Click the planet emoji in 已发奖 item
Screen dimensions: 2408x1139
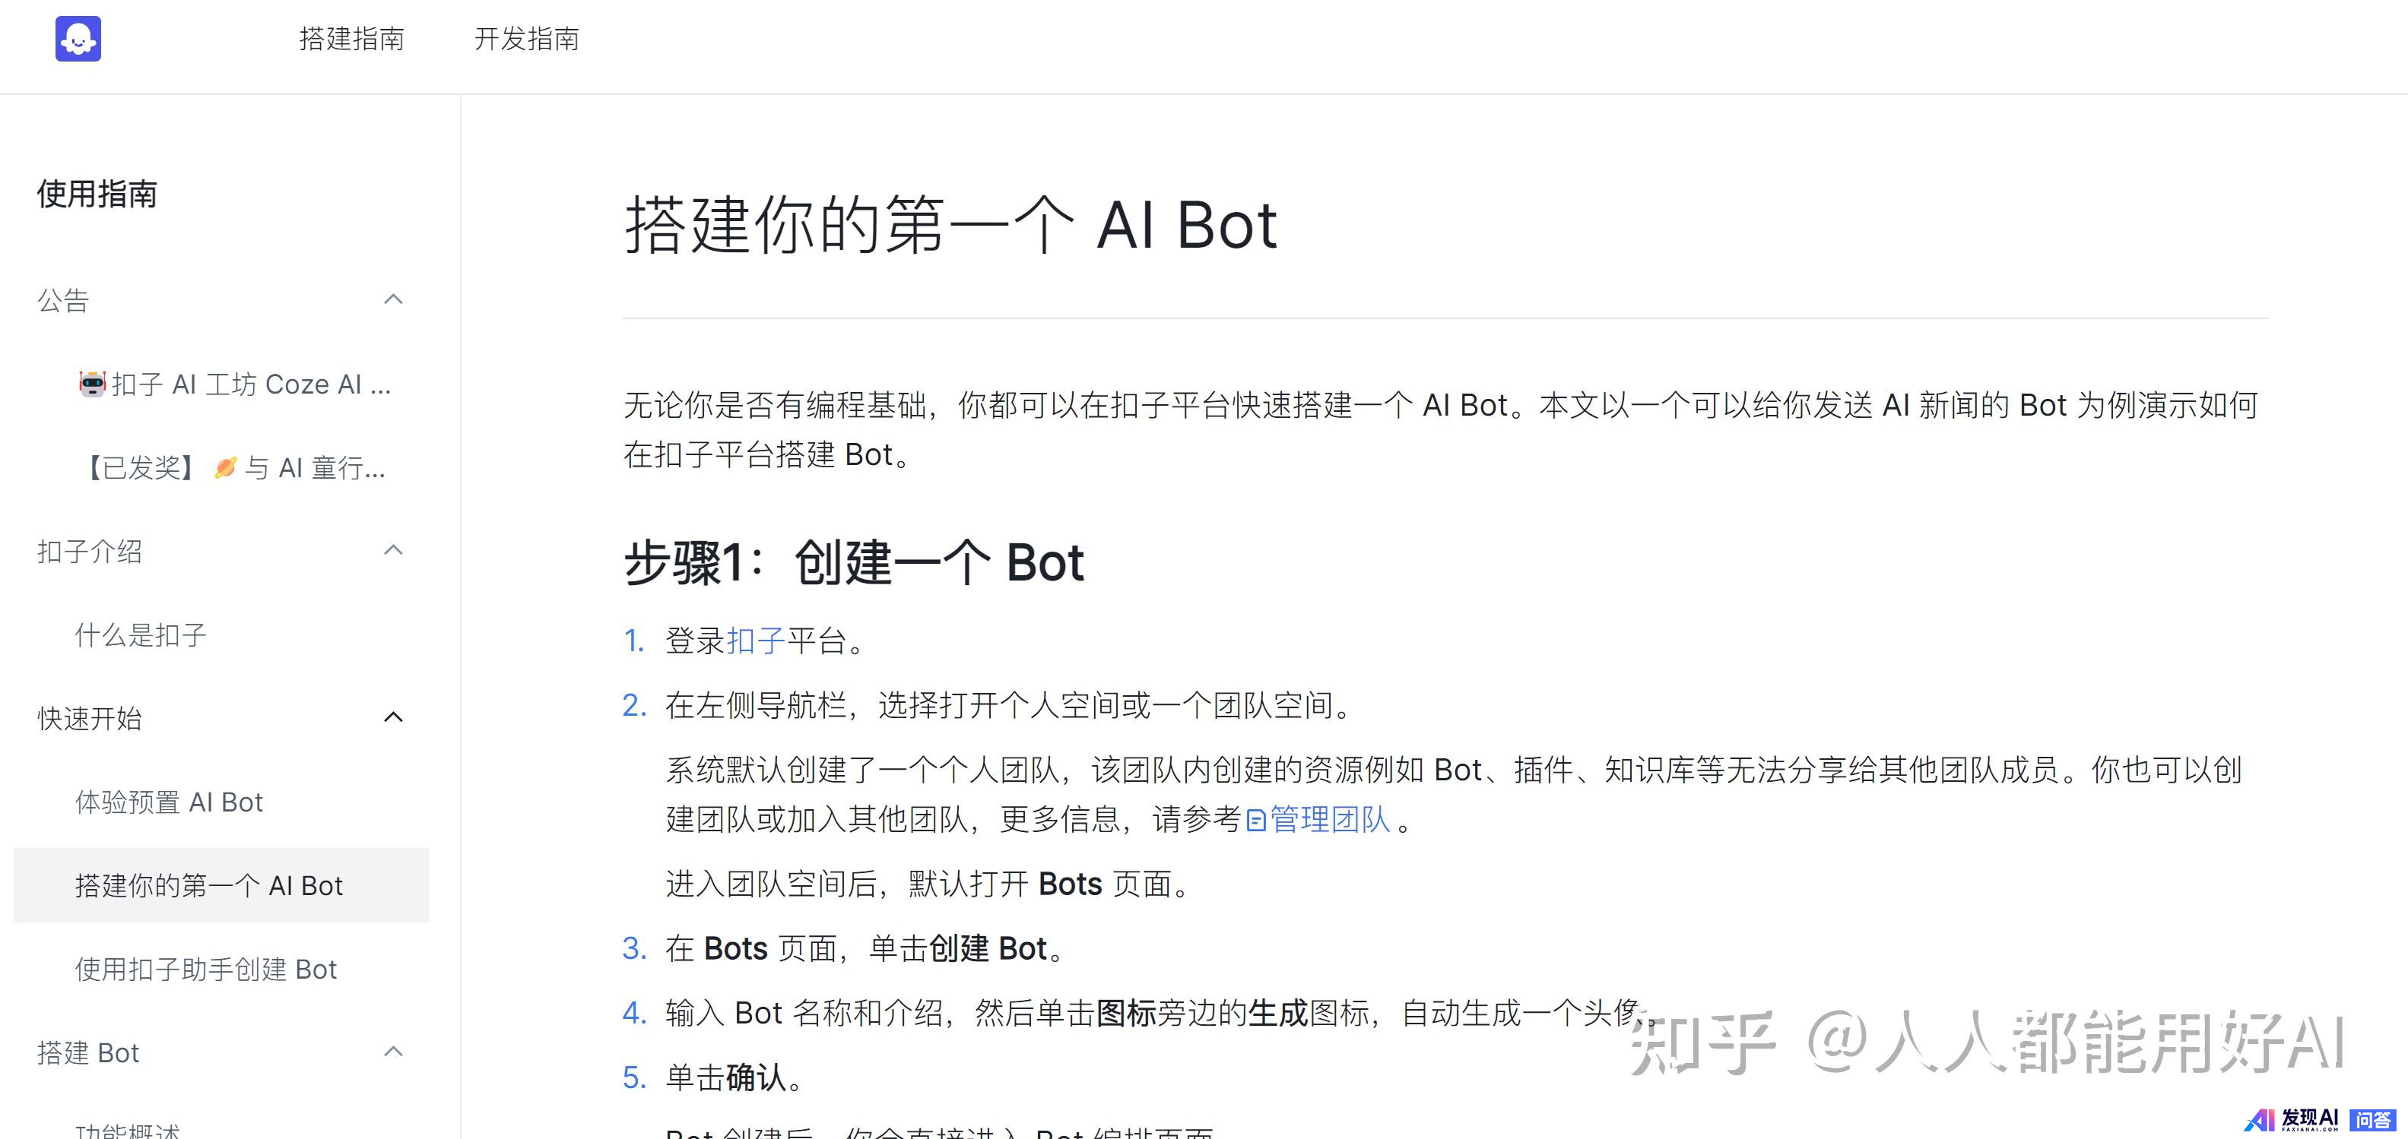coord(224,467)
